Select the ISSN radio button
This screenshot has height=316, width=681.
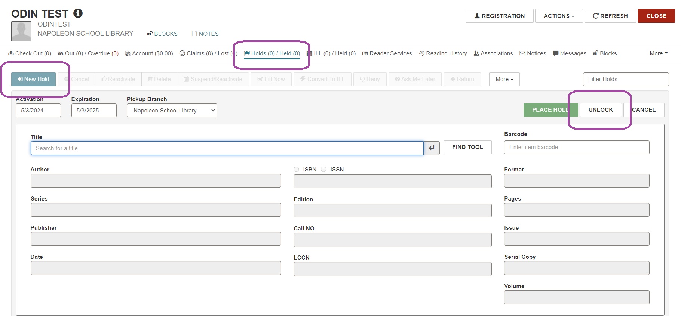(323, 170)
